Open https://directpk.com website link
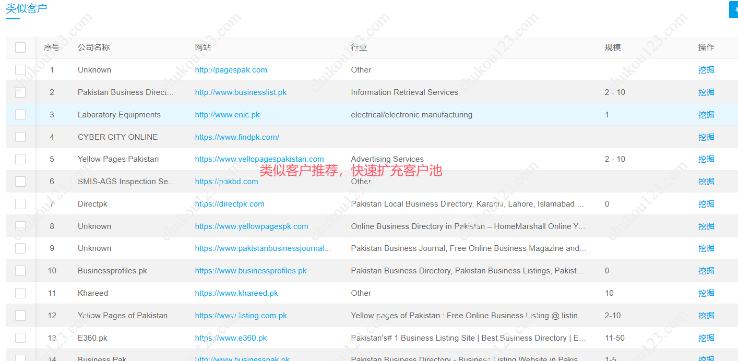Screen dimensions: 738x361 230,204
